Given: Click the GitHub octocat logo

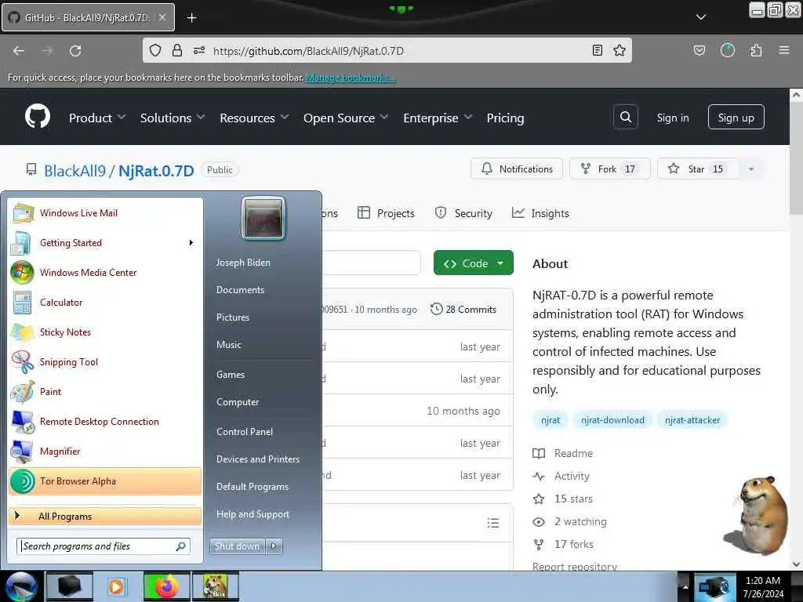Looking at the screenshot, I should (38, 117).
